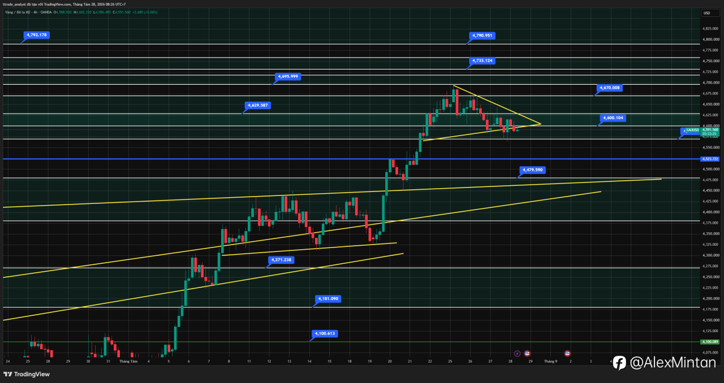Click the 4,700.000 price scale value
Image resolution: width=724 pixels, height=383 pixels.
710,82
